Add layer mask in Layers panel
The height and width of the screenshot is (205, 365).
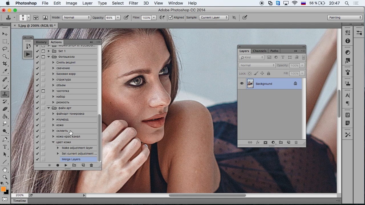tap(265, 142)
